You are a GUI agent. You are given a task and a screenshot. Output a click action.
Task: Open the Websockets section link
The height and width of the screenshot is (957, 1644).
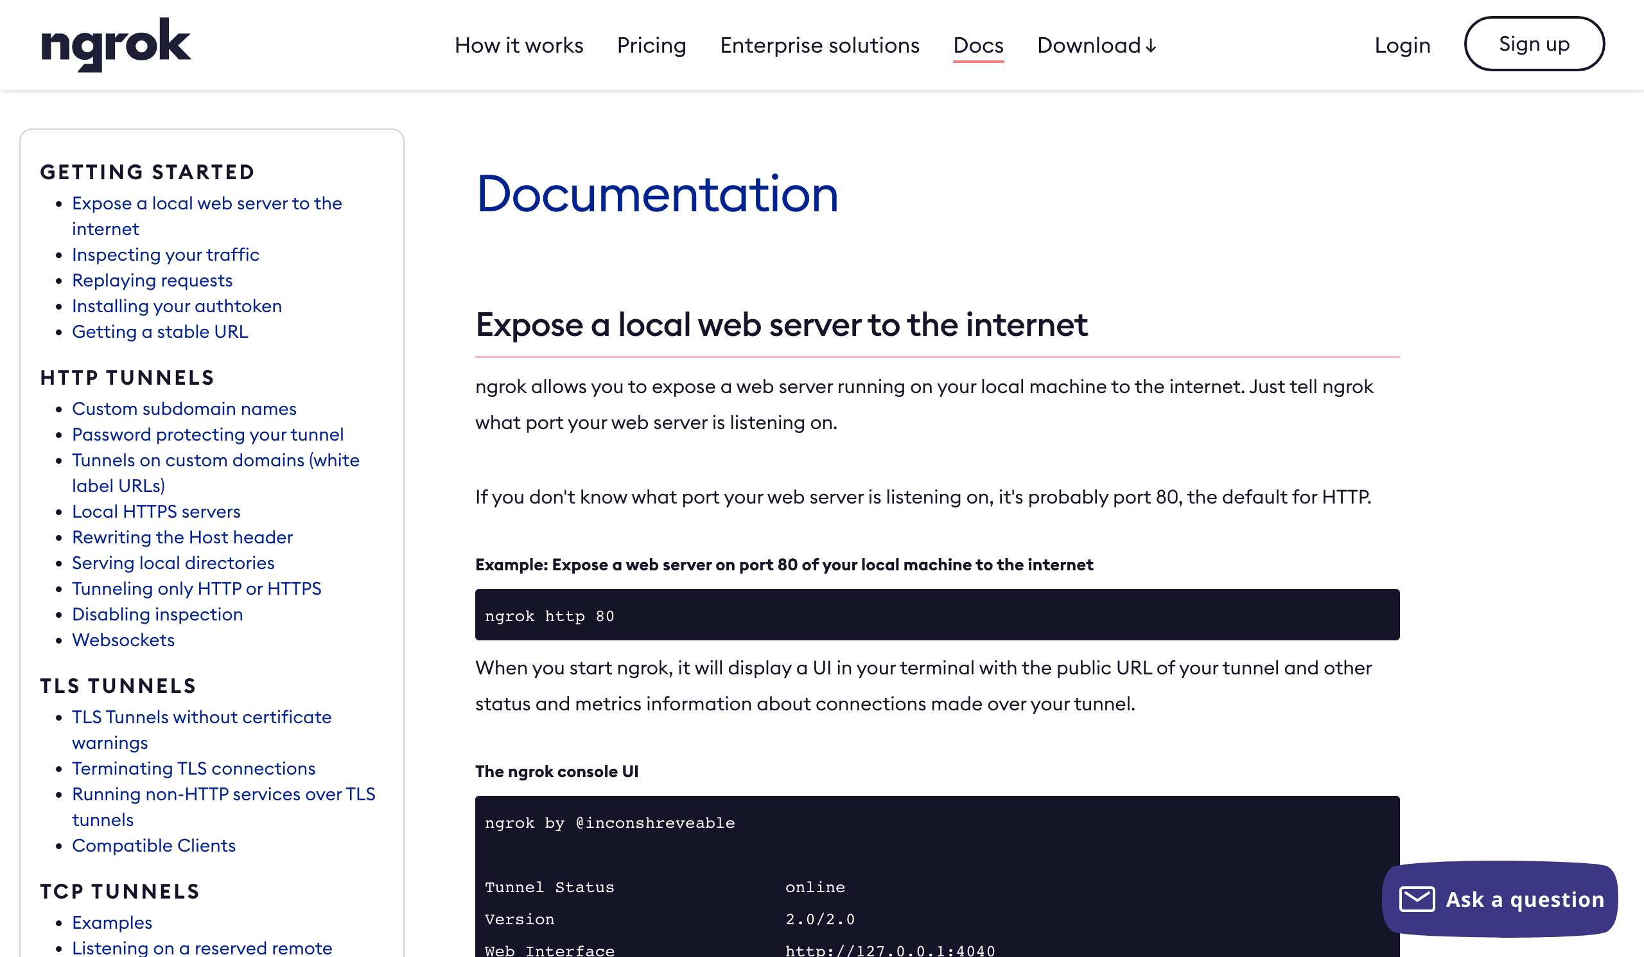[x=123, y=640]
